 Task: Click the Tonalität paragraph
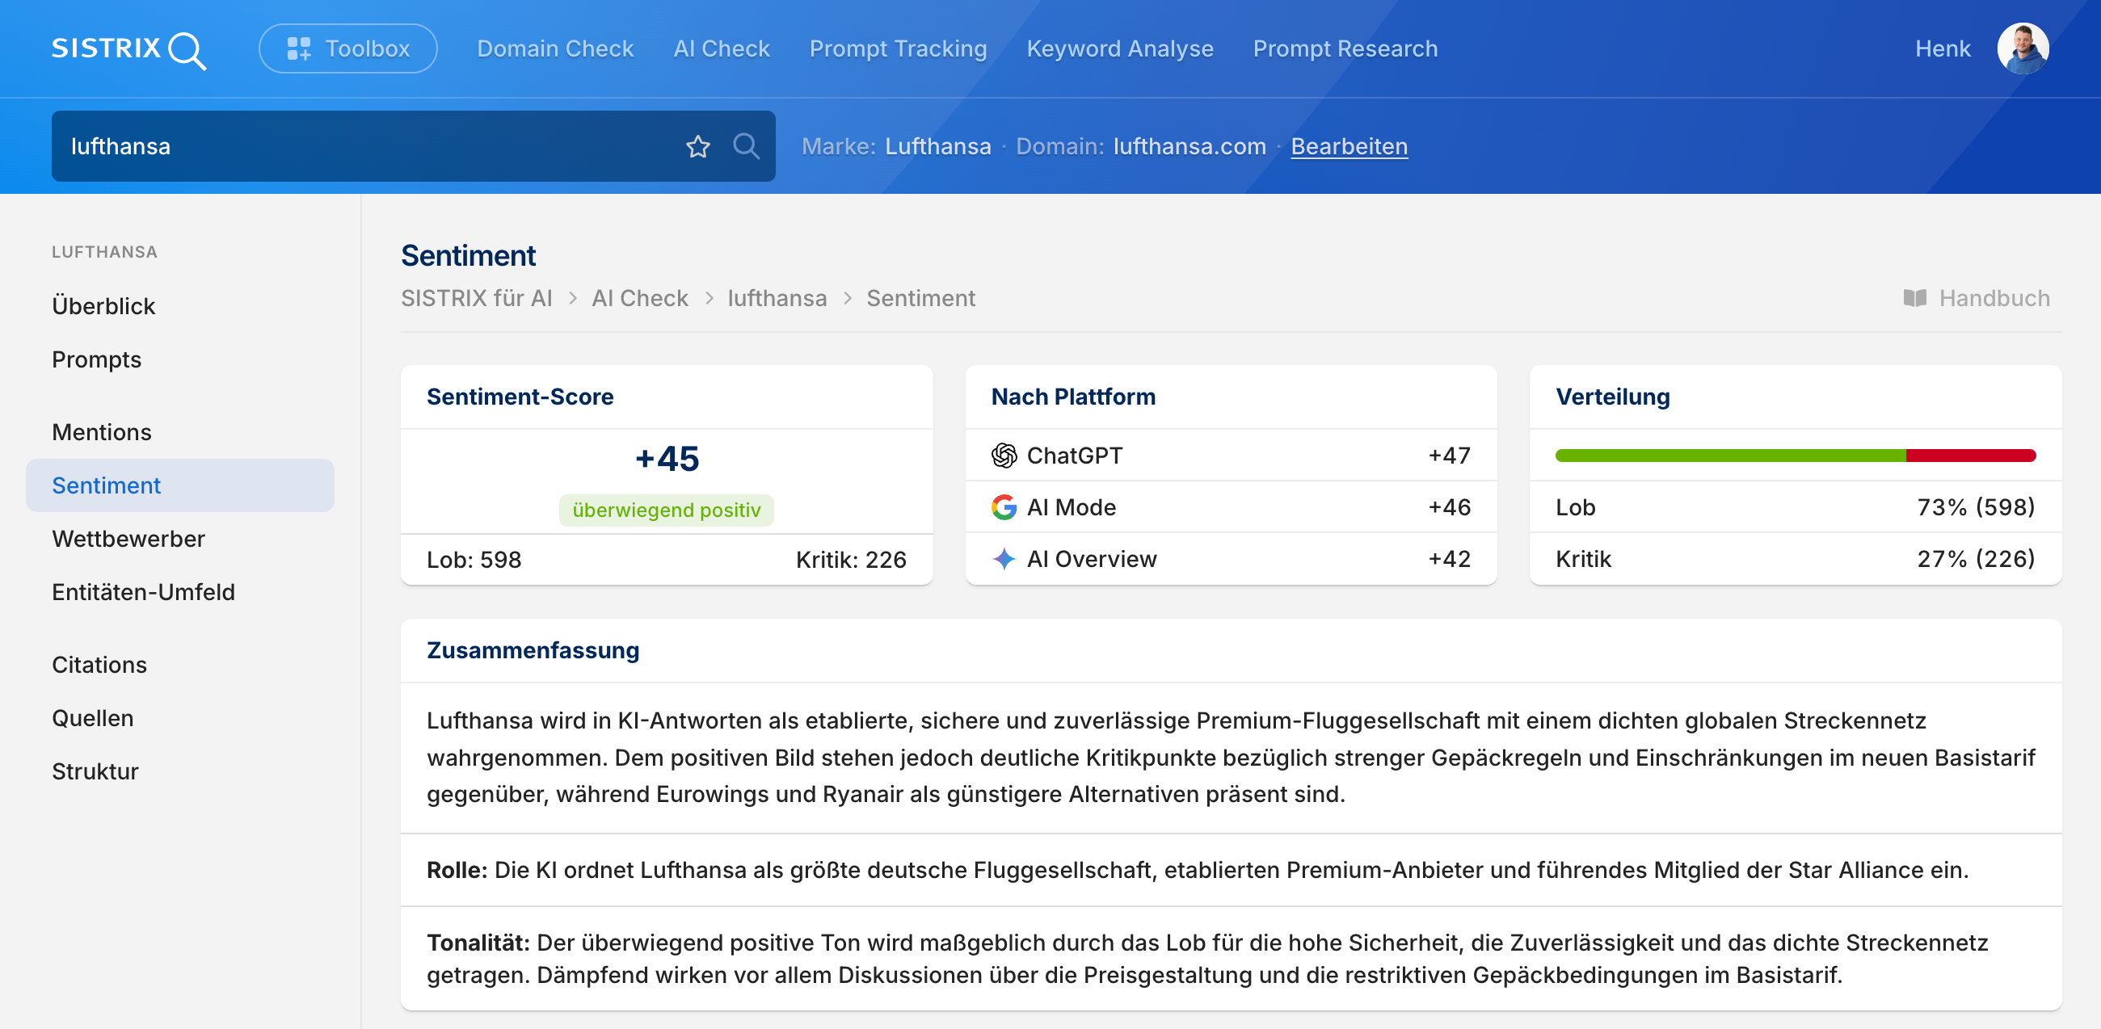1207,959
